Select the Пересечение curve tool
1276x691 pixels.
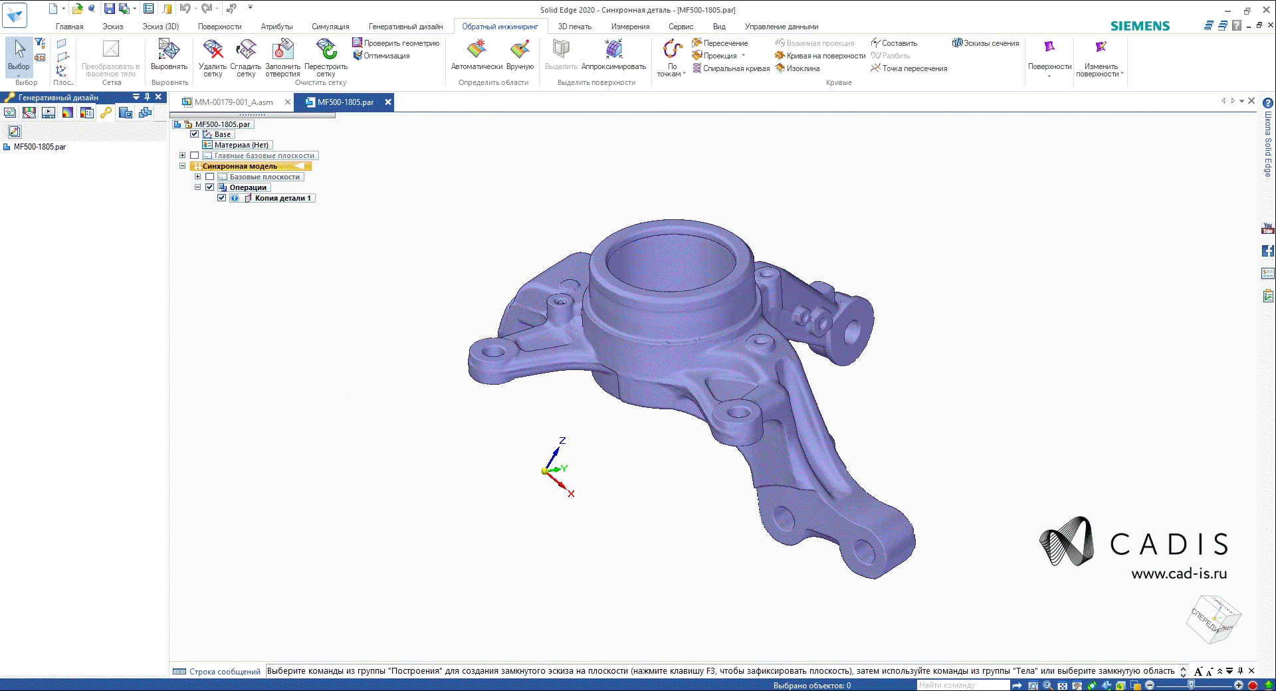coord(720,43)
